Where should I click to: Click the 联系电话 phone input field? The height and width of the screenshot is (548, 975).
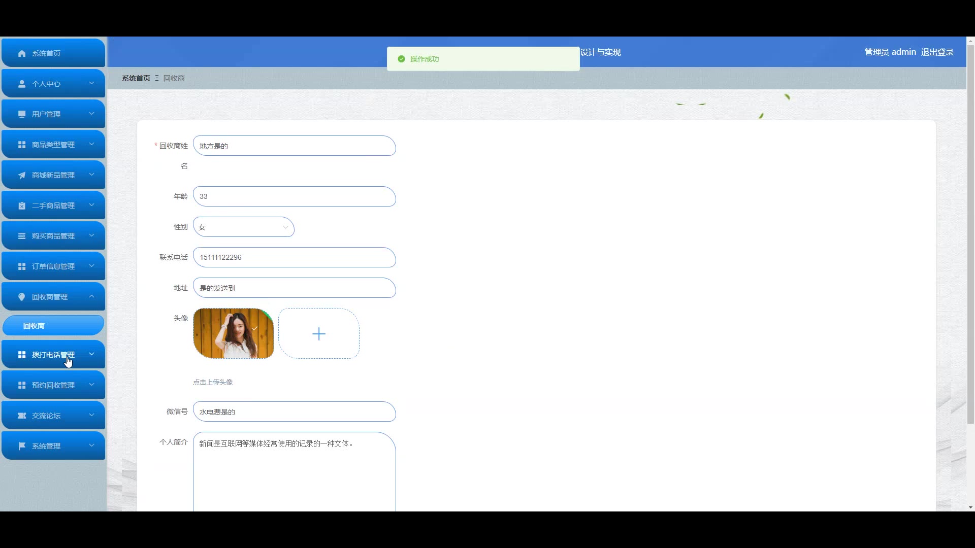coord(294,257)
